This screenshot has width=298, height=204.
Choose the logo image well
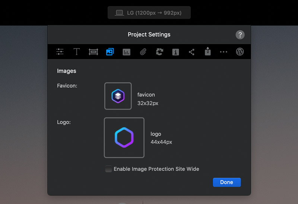(x=124, y=138)
